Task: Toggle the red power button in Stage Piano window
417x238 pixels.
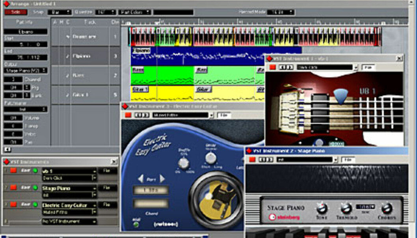Action: click(252, 160)
